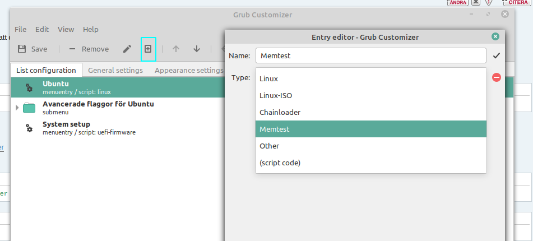Image resolution: width=533 pixels, height=241 pixels.
Task: Move entry up with arrow icon
Action: 176,49
